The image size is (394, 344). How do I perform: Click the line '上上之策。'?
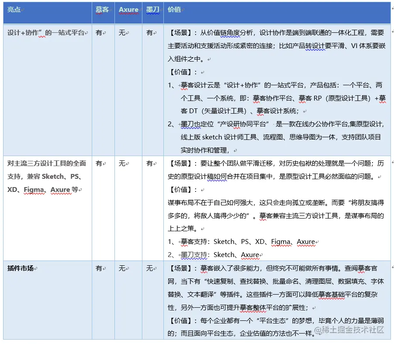(183, 229)
